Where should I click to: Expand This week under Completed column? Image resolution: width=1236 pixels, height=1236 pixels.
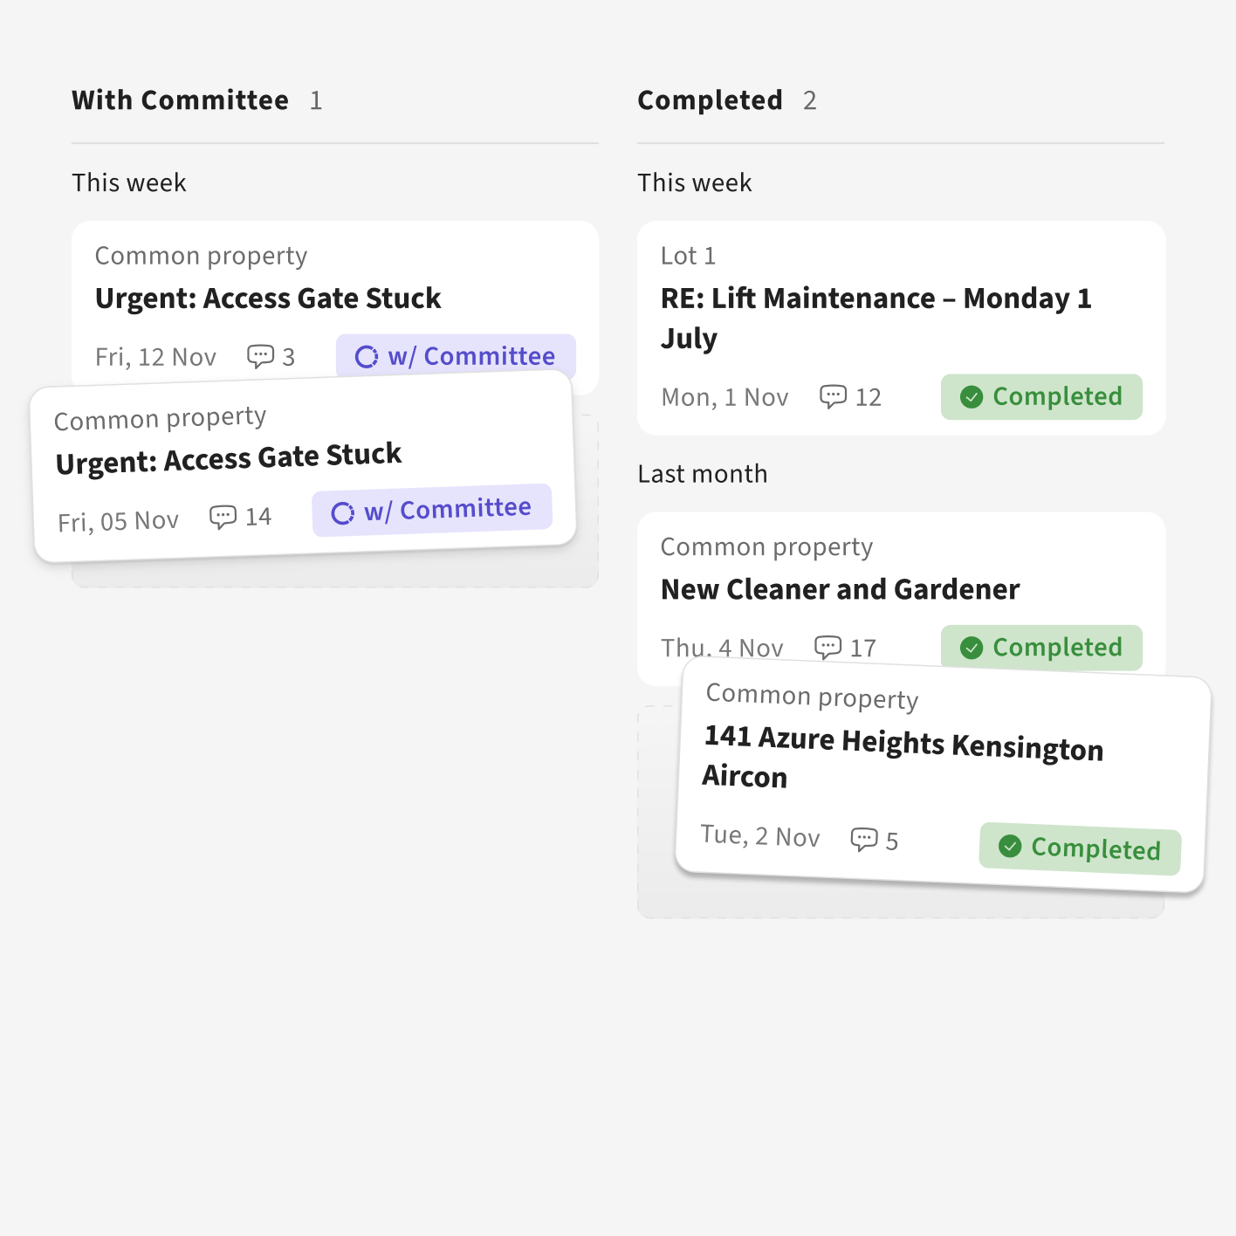694,182
